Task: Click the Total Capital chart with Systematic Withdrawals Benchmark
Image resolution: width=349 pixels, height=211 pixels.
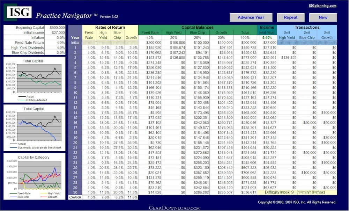Action: click(35, 128)
